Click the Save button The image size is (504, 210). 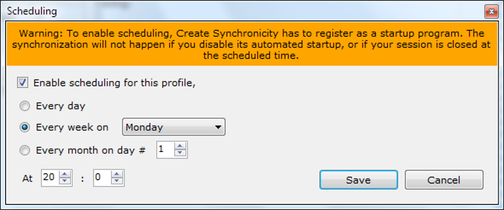click(x=358, y=180)
